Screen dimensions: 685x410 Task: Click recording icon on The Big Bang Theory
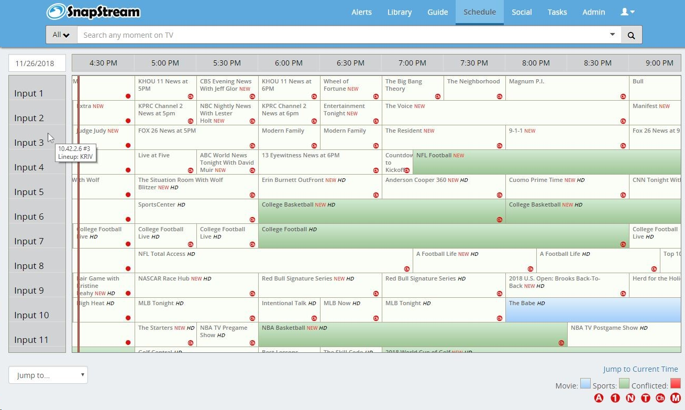[438, 96]
